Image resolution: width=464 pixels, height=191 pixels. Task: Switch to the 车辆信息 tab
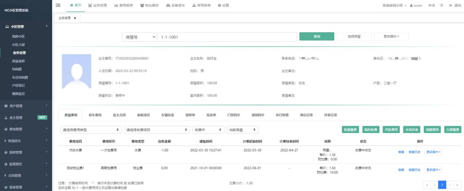(x=168, y=115)
